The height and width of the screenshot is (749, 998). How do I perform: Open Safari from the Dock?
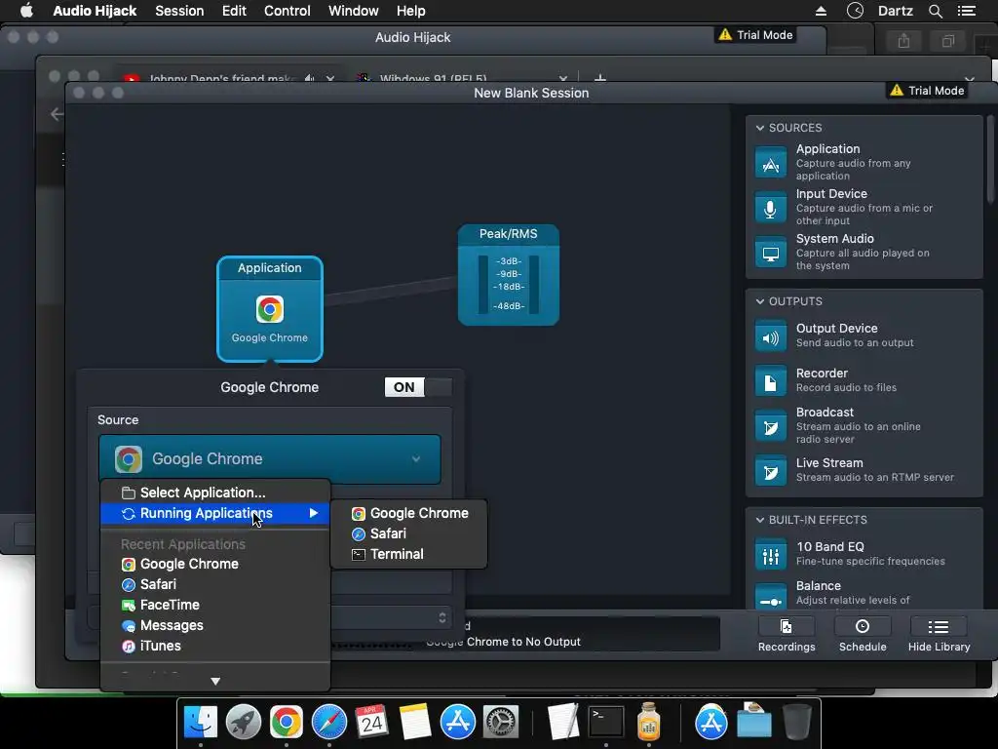pyautogui.click(x=329, y=723)
